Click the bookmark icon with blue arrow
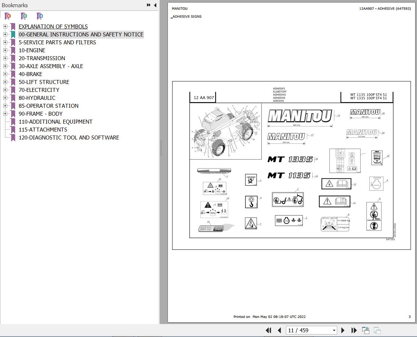 [40, 16]
